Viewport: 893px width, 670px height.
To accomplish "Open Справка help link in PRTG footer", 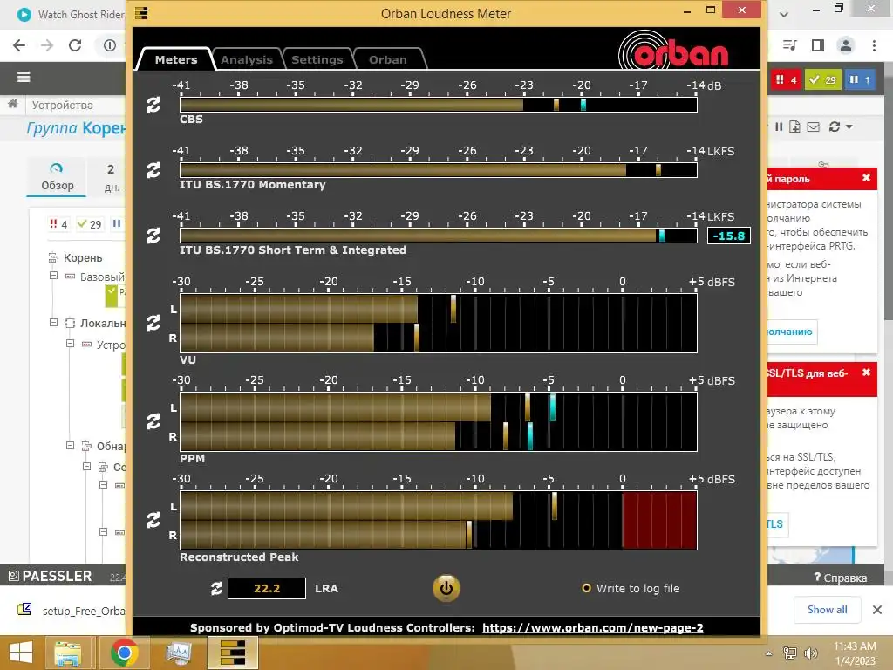I will click(841, 578).
